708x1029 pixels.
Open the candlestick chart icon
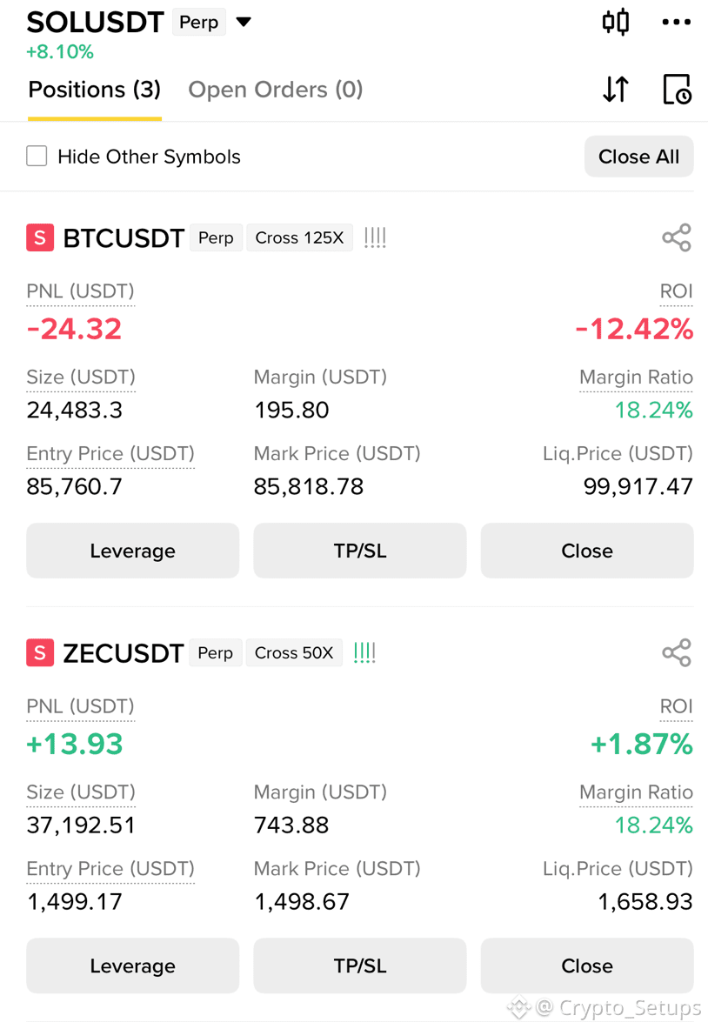(616, 23)
